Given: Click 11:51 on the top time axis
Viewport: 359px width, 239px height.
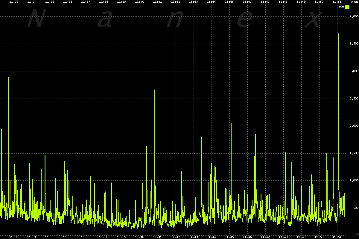Looking at the screenshot, I should click(x=337, y=2).
